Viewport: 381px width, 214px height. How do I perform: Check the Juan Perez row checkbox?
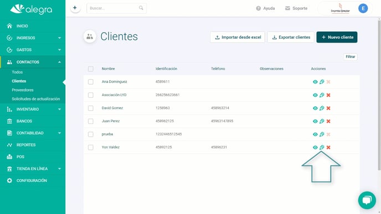[91, 121]
